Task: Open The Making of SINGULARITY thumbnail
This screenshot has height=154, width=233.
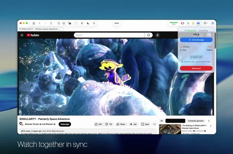Action: (170, 129)
